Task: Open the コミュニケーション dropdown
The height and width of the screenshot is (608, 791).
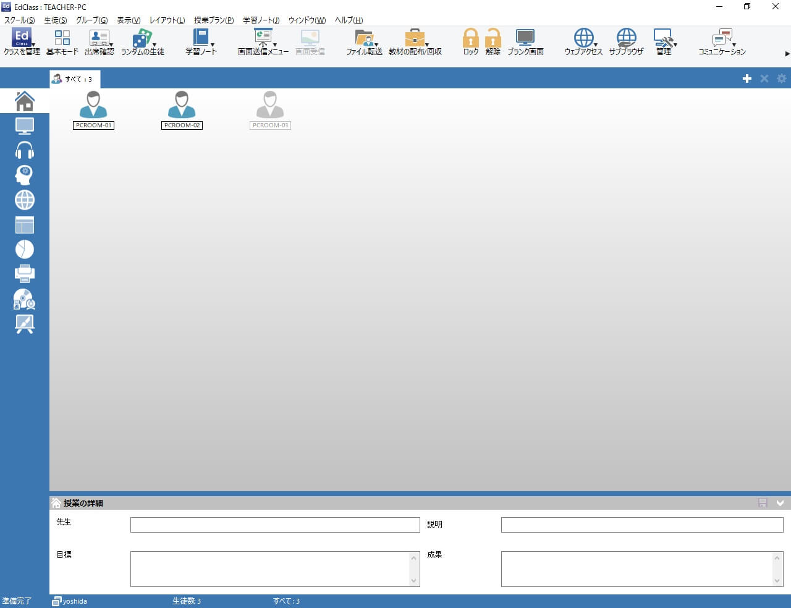Action: [734, 45]
